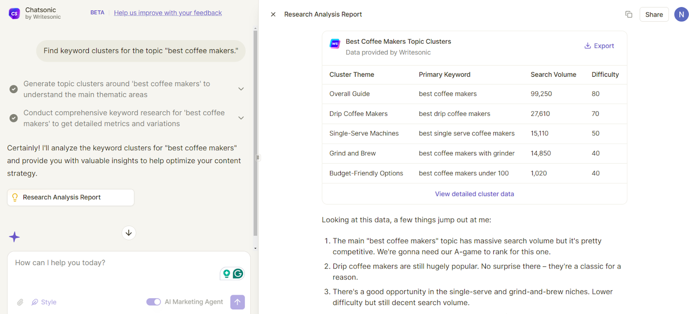Screen dimensions: 689x314
Task: Click the Grammarly icon in input box
Action: (x=238, y=274)
